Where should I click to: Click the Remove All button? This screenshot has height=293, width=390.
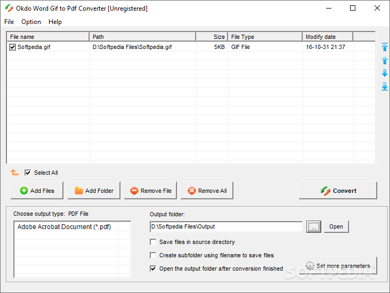[207, 191]
